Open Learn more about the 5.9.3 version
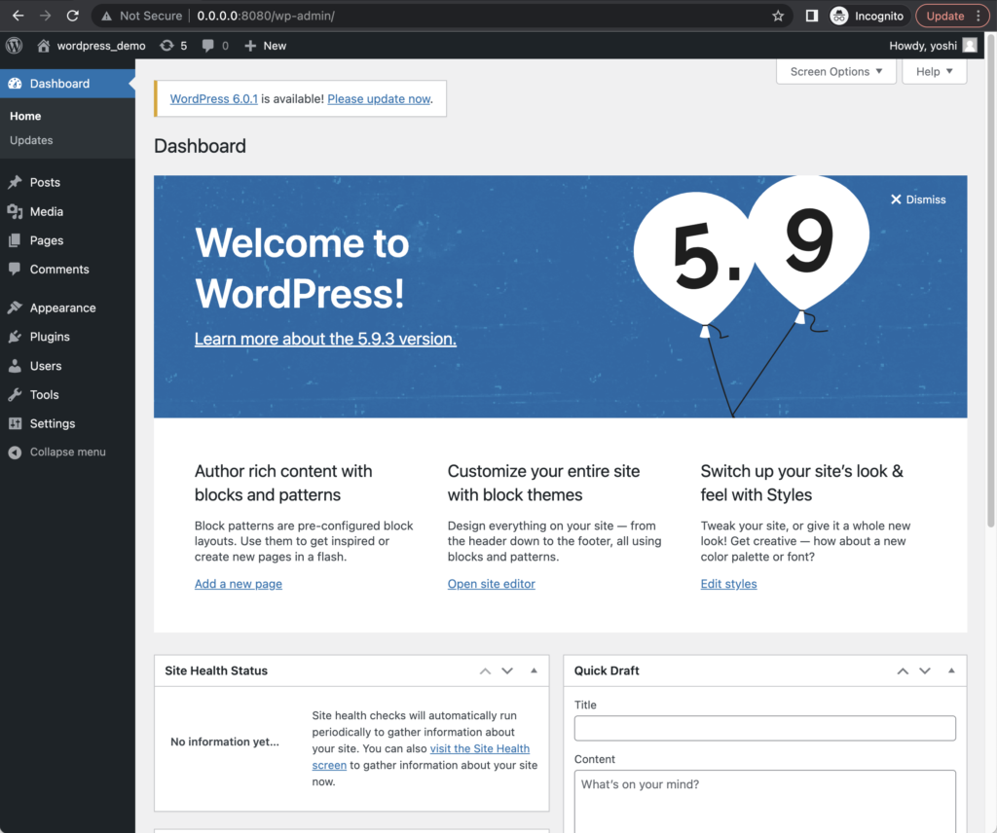Viewport: 997px width, 833px height. [325, 339]
